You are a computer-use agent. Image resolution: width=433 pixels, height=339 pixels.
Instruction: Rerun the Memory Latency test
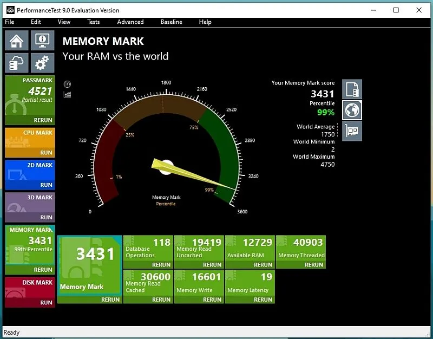tap(263, 299)
